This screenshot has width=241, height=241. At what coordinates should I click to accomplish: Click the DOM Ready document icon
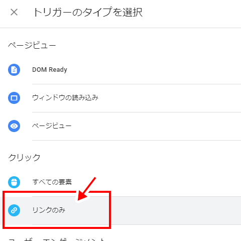click(14, 70)
